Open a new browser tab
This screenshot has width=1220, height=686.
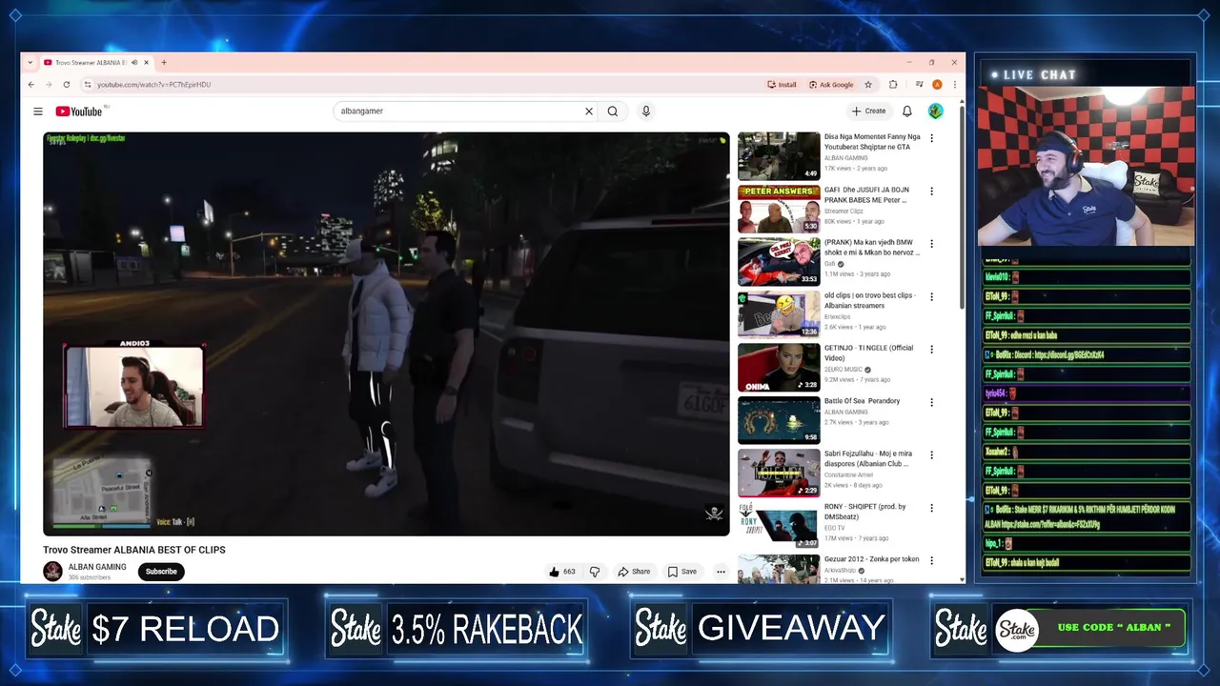coord(164,63)
